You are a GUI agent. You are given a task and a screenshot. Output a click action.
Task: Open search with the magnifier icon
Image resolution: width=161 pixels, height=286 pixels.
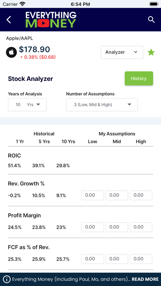(x=151, y=19)
